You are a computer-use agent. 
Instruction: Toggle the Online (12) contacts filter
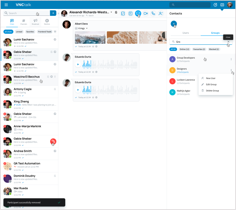(184, 49)
